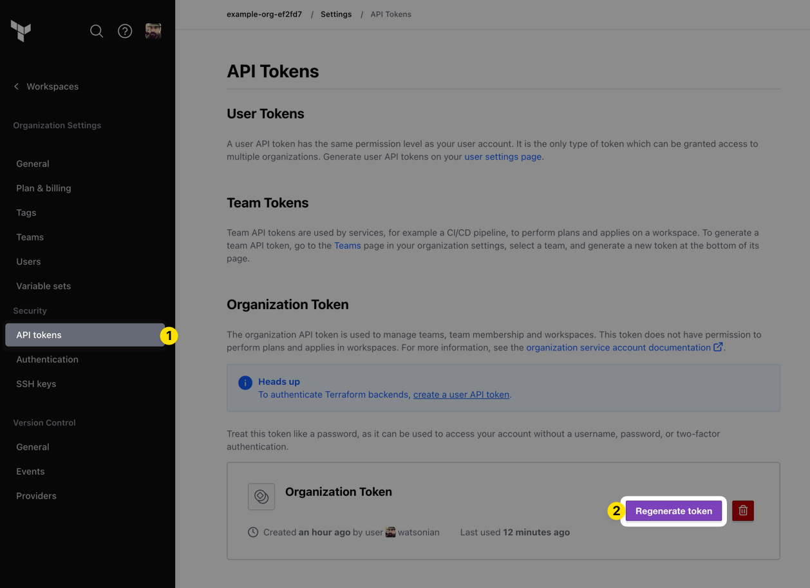This screenshot has width=810, height=588.
Task: Collapse back to Workspaces using the chevron
Action: (x=16, y=86)
